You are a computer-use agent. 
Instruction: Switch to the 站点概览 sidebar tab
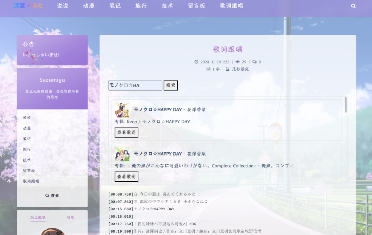[x=38, y=218]
